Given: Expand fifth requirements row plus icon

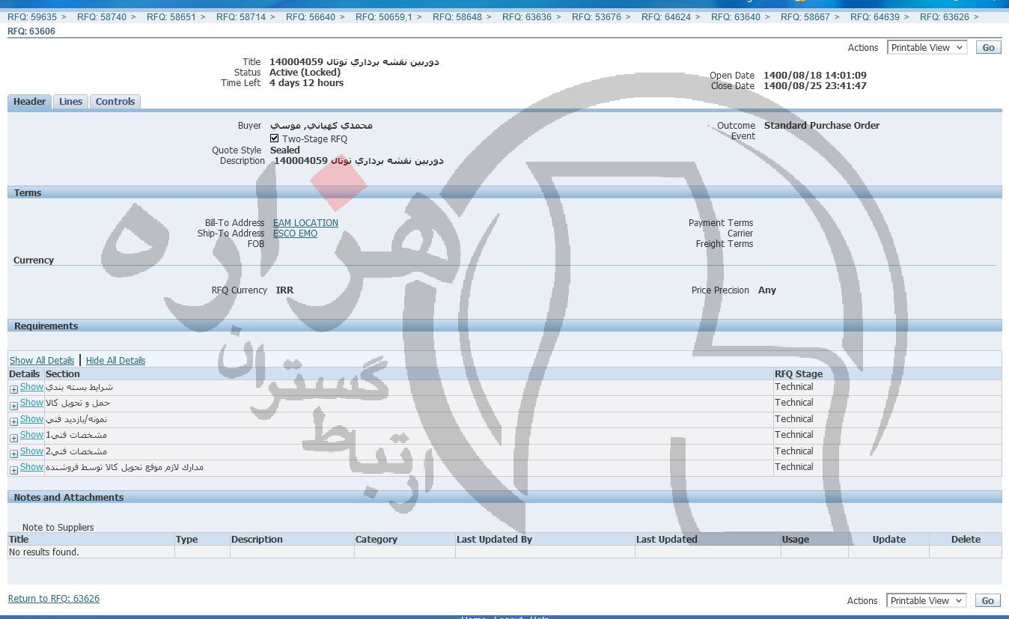Looking at the screenshot, I should [x=13, y=454].
